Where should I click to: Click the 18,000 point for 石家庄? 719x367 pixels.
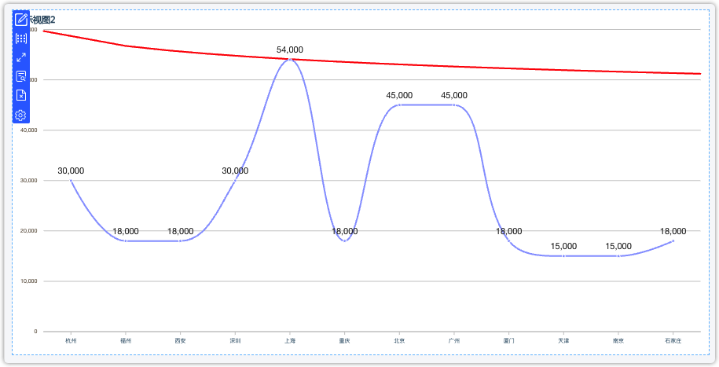coord(673,240)
